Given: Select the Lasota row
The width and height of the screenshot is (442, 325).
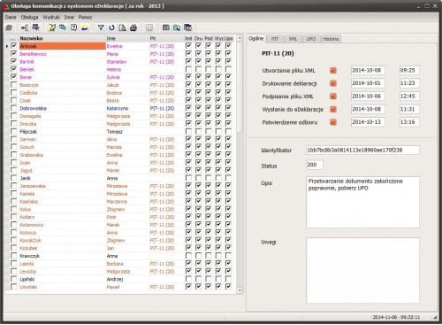Looking at the screenshot, I should (x=119, y=264).
